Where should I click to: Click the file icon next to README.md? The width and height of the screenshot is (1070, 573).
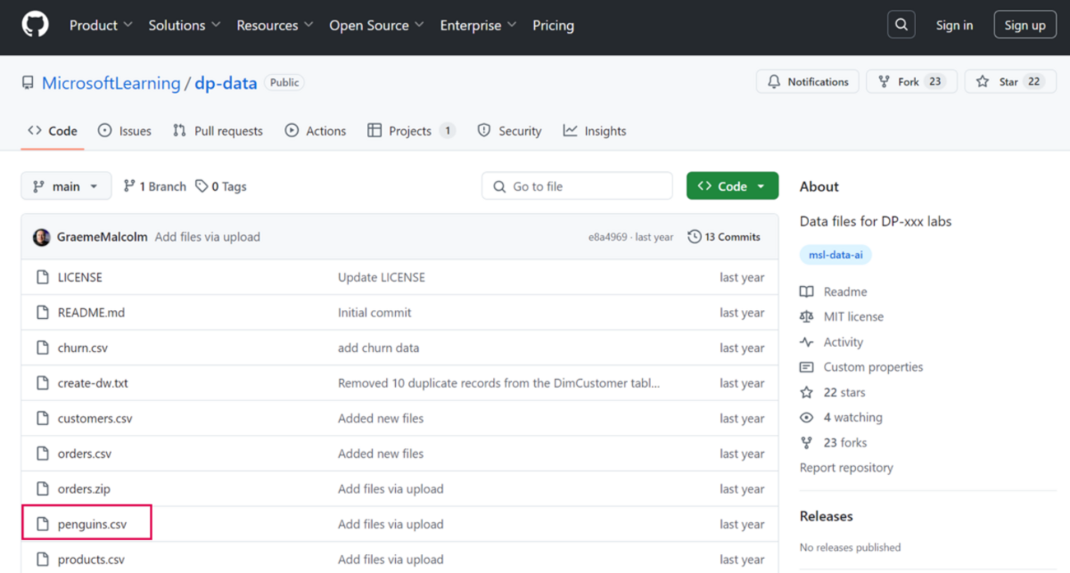[x=43, y=312]
